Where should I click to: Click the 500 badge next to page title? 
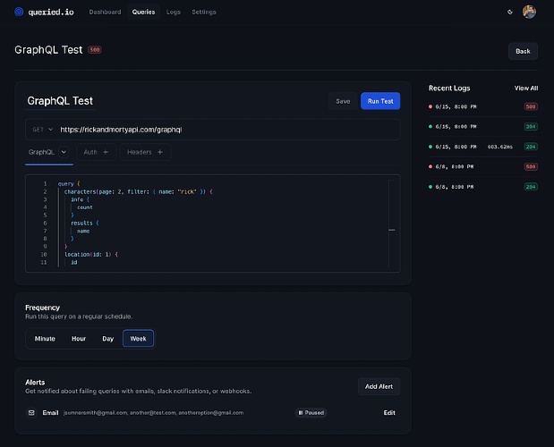click(95, 50)
